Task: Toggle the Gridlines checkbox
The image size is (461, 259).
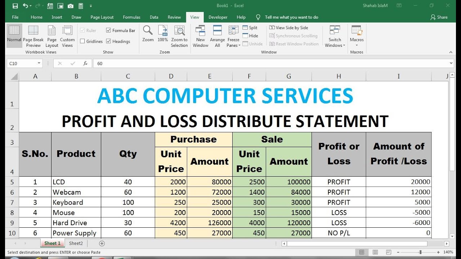Action: click(82, 41)
